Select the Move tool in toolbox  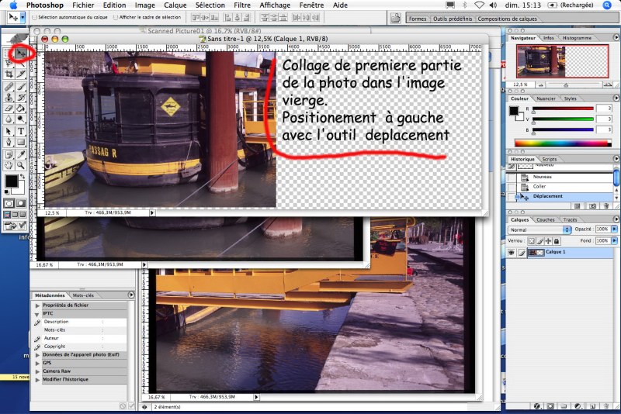tap(21, 53)
